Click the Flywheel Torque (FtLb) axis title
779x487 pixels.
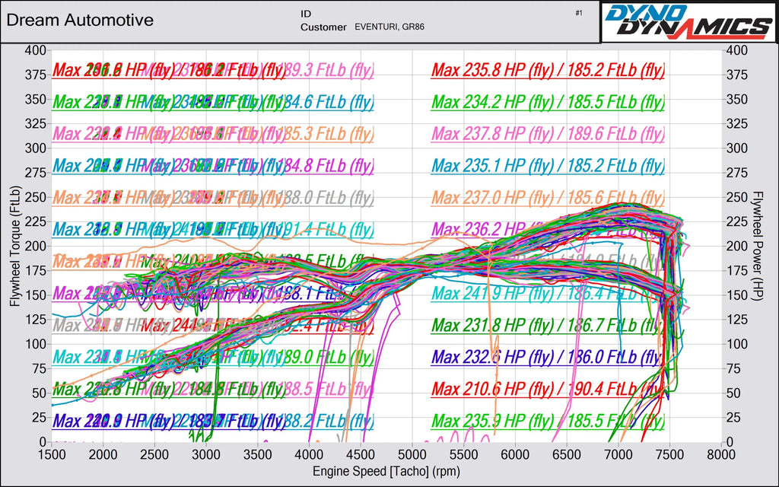[x=15, y=247]
